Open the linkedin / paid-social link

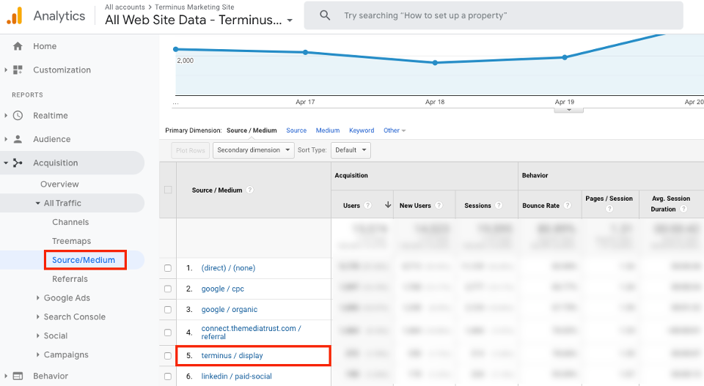tap(237, 376)
